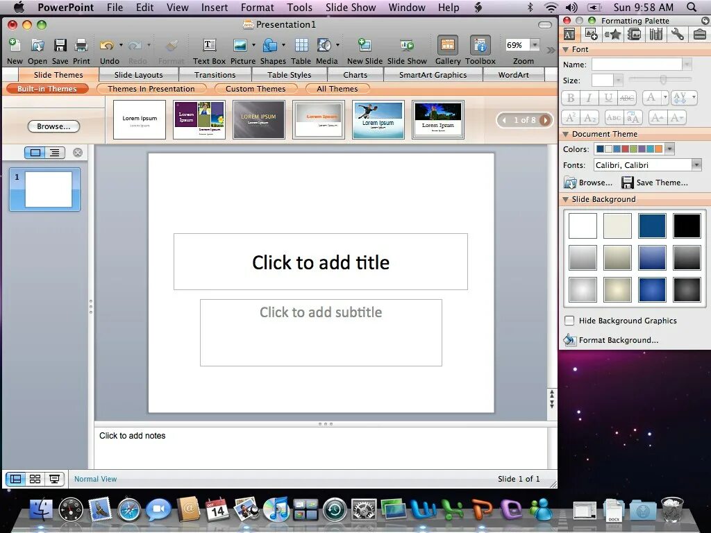Select the solid dark blue background swatch

(x=652, y=226)
